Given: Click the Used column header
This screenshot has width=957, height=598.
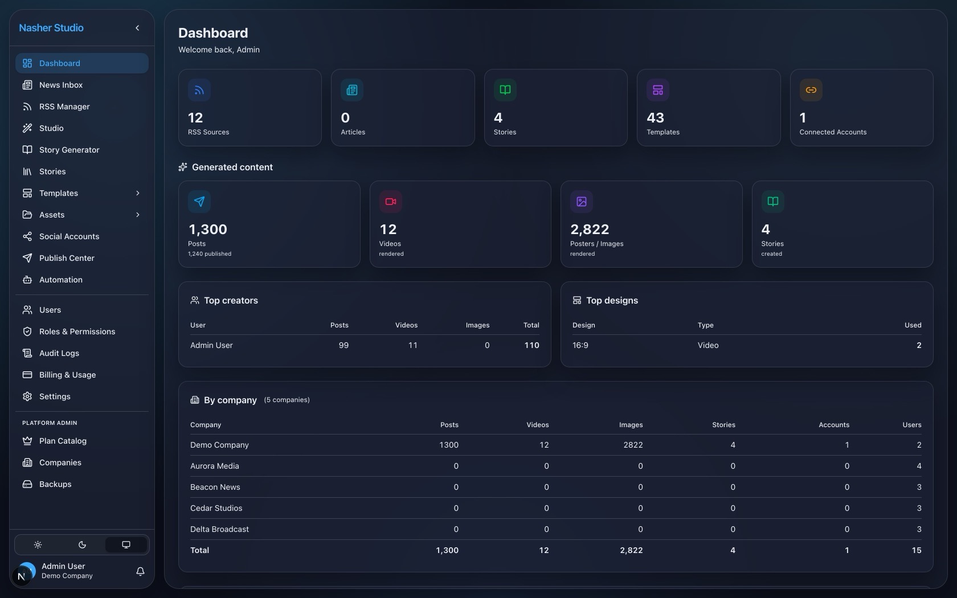Looking at the screenshot, I should pyautogui.click(x=913, y=325).
